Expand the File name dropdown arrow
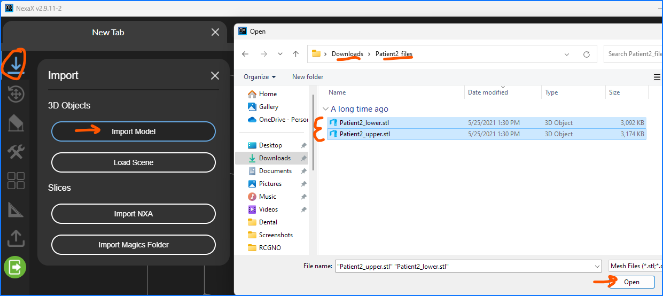Screen dimensions: 663x296 tap(597, 266)
